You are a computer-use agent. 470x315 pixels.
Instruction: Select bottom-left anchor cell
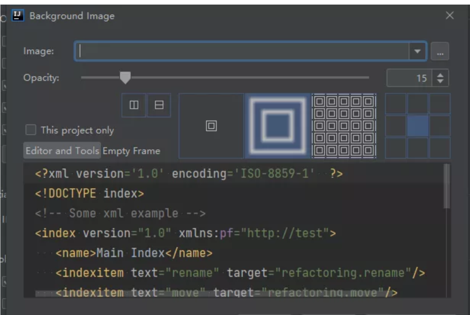point(396,148)
